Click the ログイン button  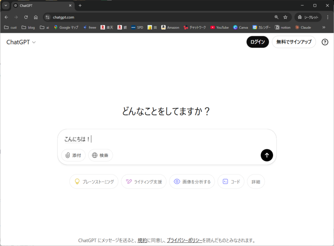click(258, 42)
